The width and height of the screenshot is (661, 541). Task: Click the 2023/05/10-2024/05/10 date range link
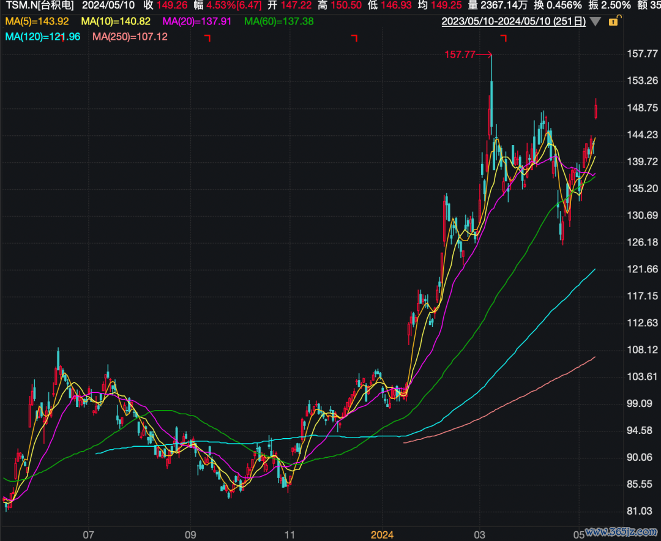(513, 22)
